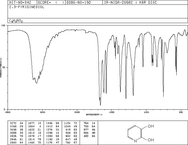The height and width of the screenshot is (145, 188).
Task: Click the 1412 entry in the peak table
Action: pos(49,126)
